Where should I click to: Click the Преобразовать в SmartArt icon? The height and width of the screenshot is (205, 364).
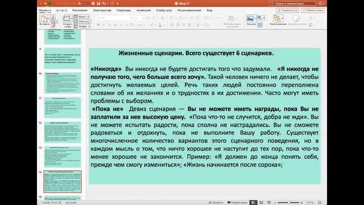pyautogui.click(x=231, y=19)
